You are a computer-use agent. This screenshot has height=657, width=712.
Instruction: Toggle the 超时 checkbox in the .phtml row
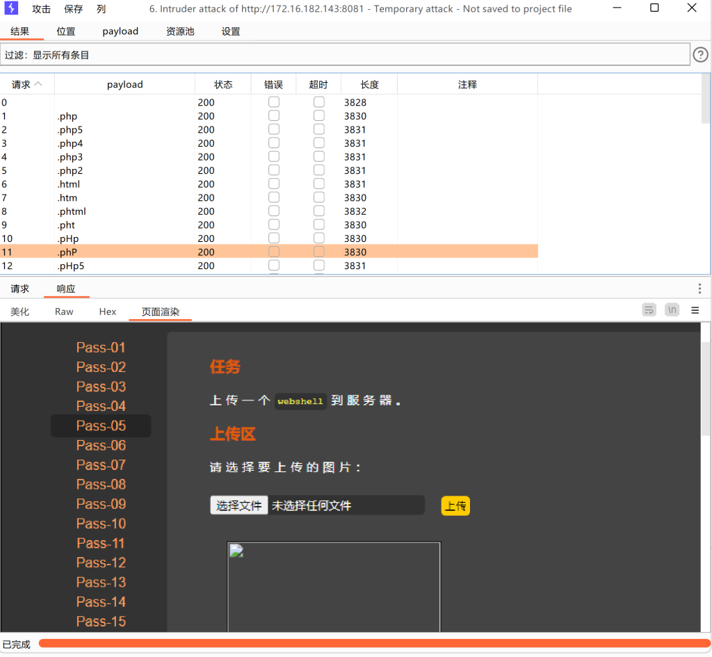(x=319, y=211)
